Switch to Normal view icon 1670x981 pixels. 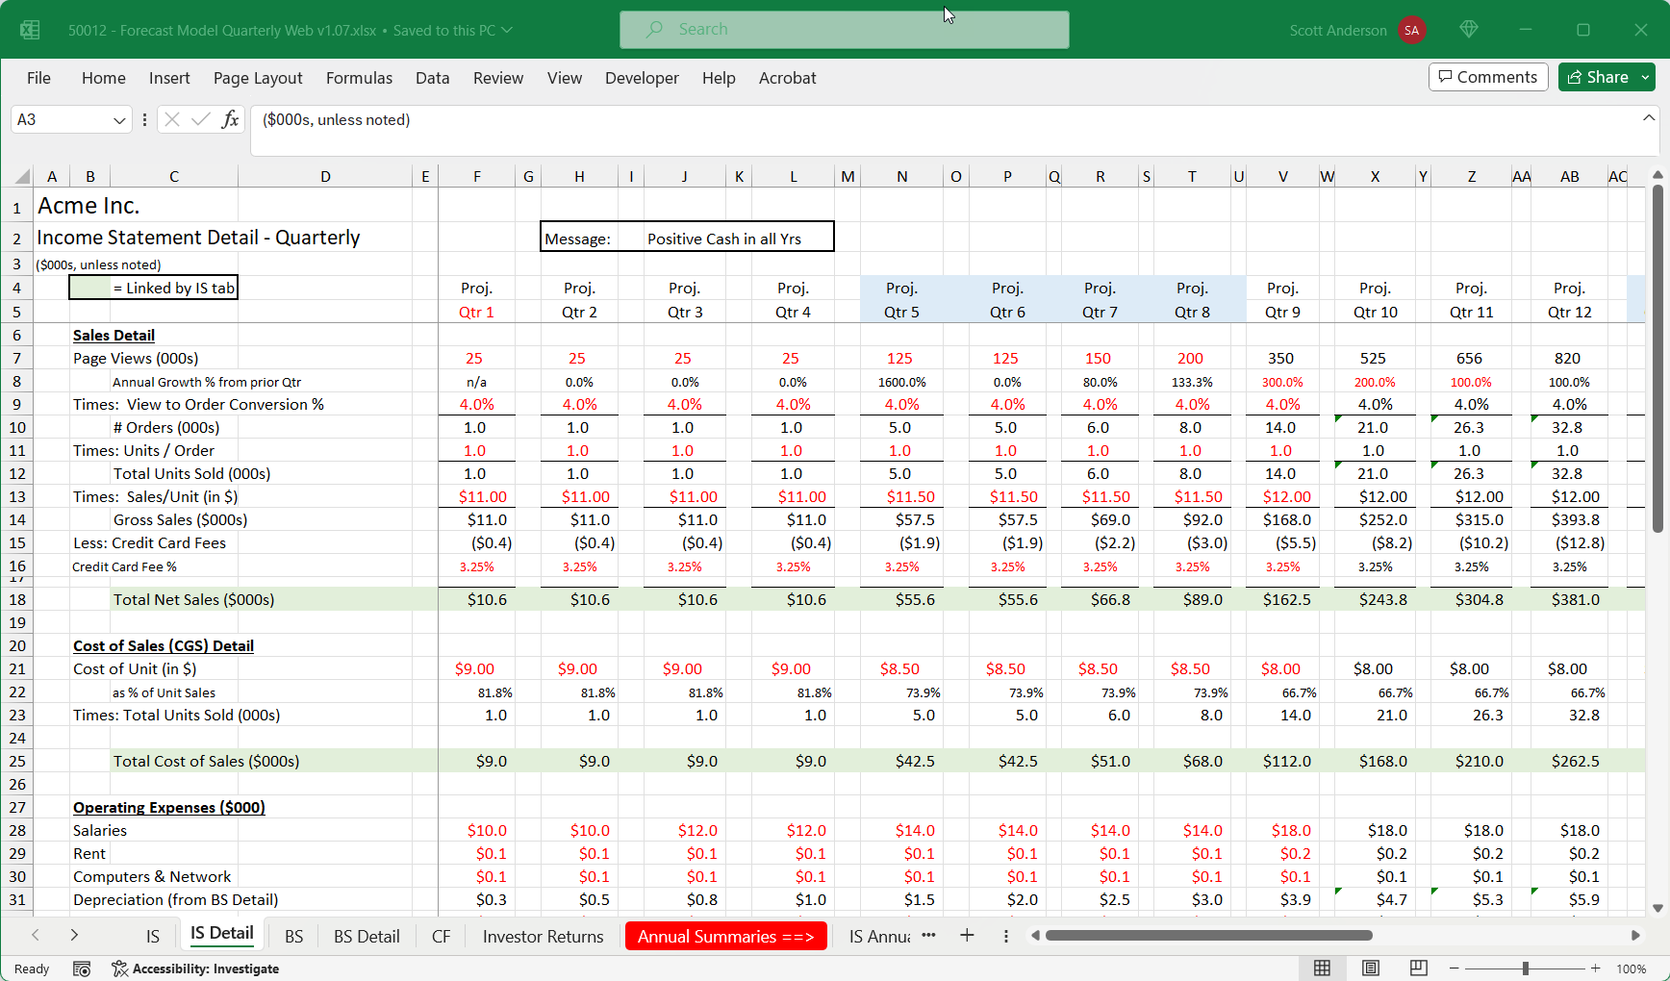click(x=1323, y=968)
